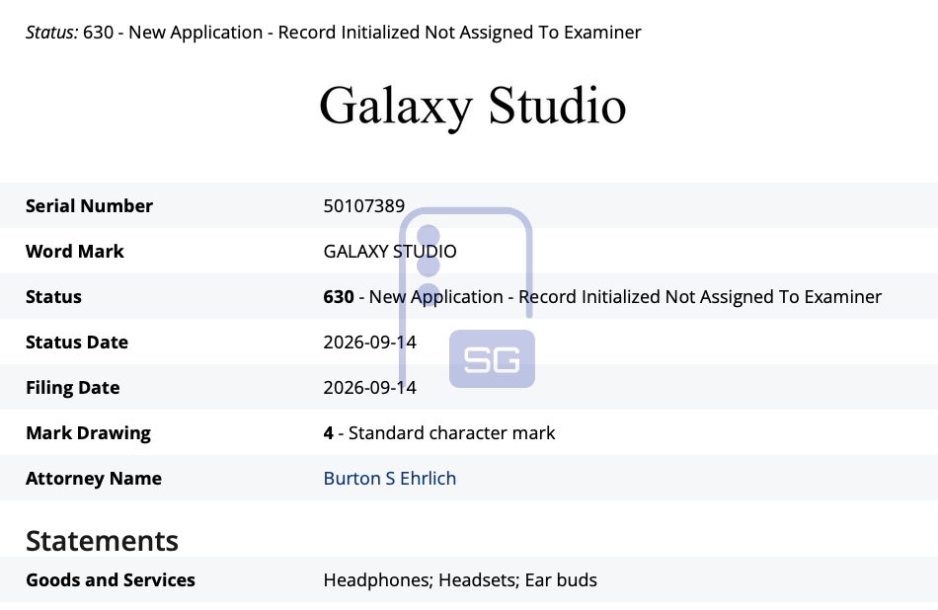Click the Goods and Services value Headphones; Headsets; Ear buds

[x=460, y=580]
